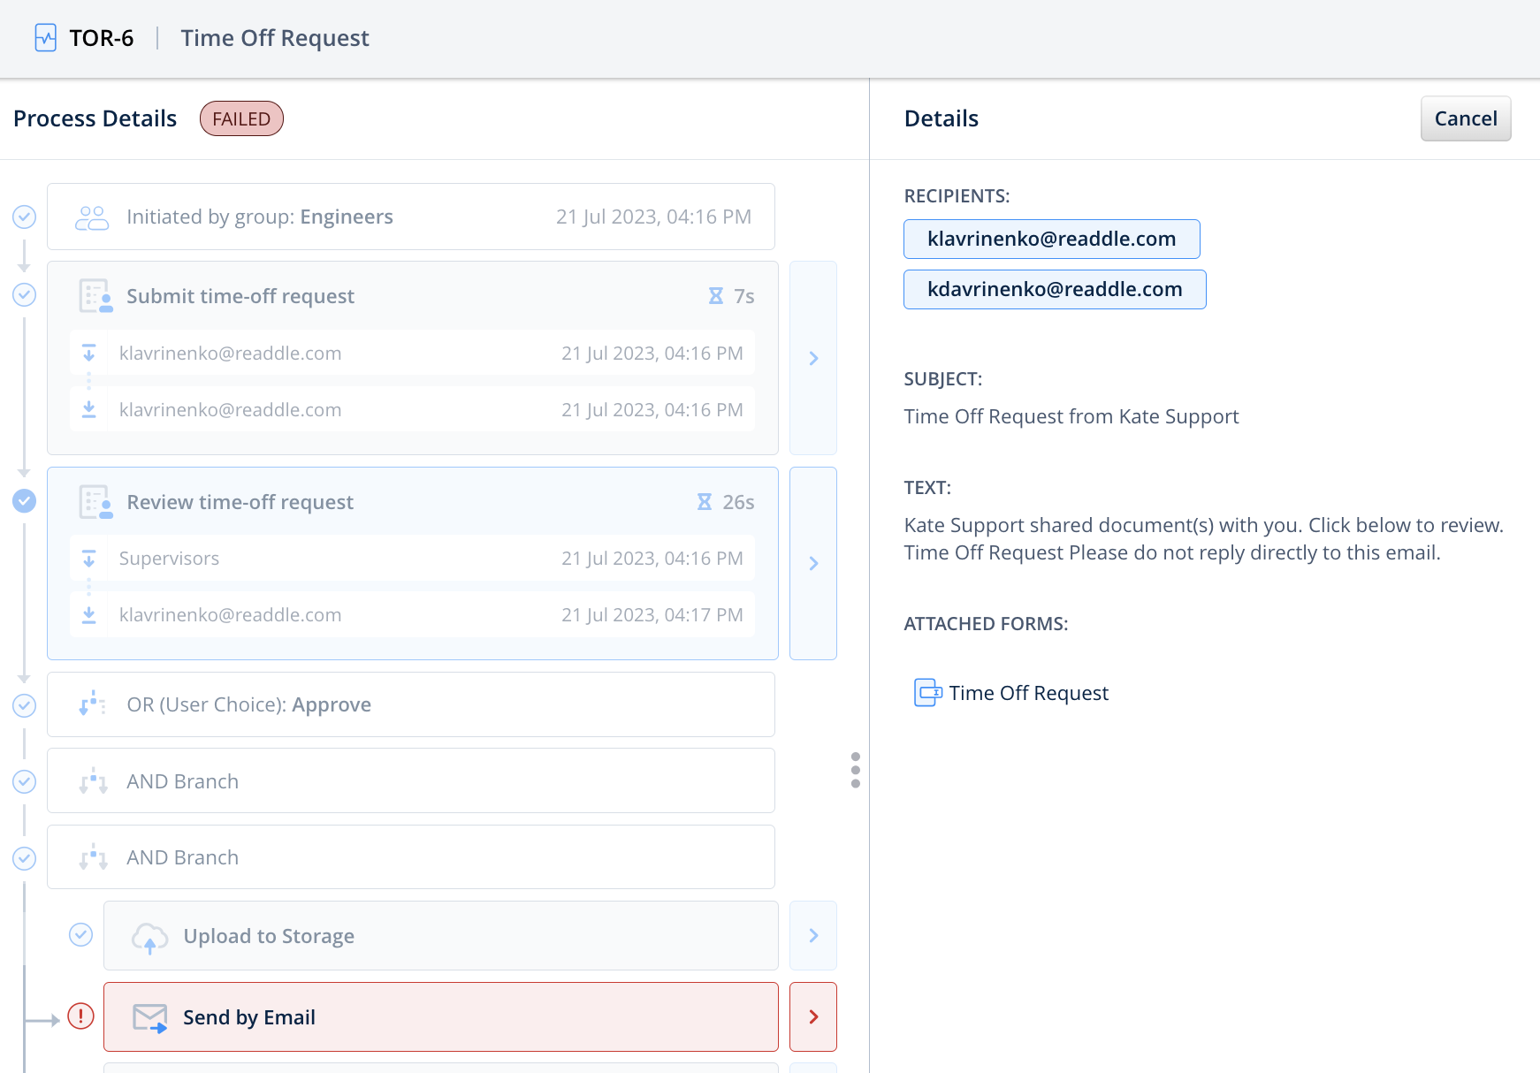Expand Submit time-off request details chevron
The height and width of the screenshot is (1073, 1540).
pos(813,358)
